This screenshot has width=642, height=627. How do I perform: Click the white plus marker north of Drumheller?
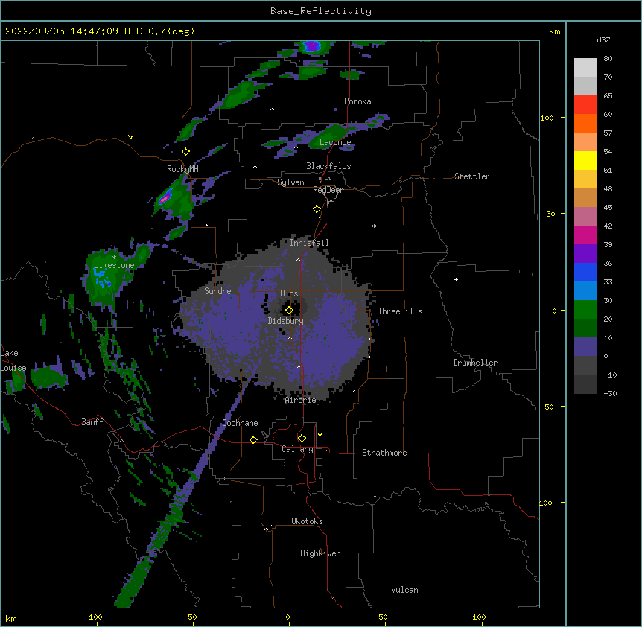(456, 279)
